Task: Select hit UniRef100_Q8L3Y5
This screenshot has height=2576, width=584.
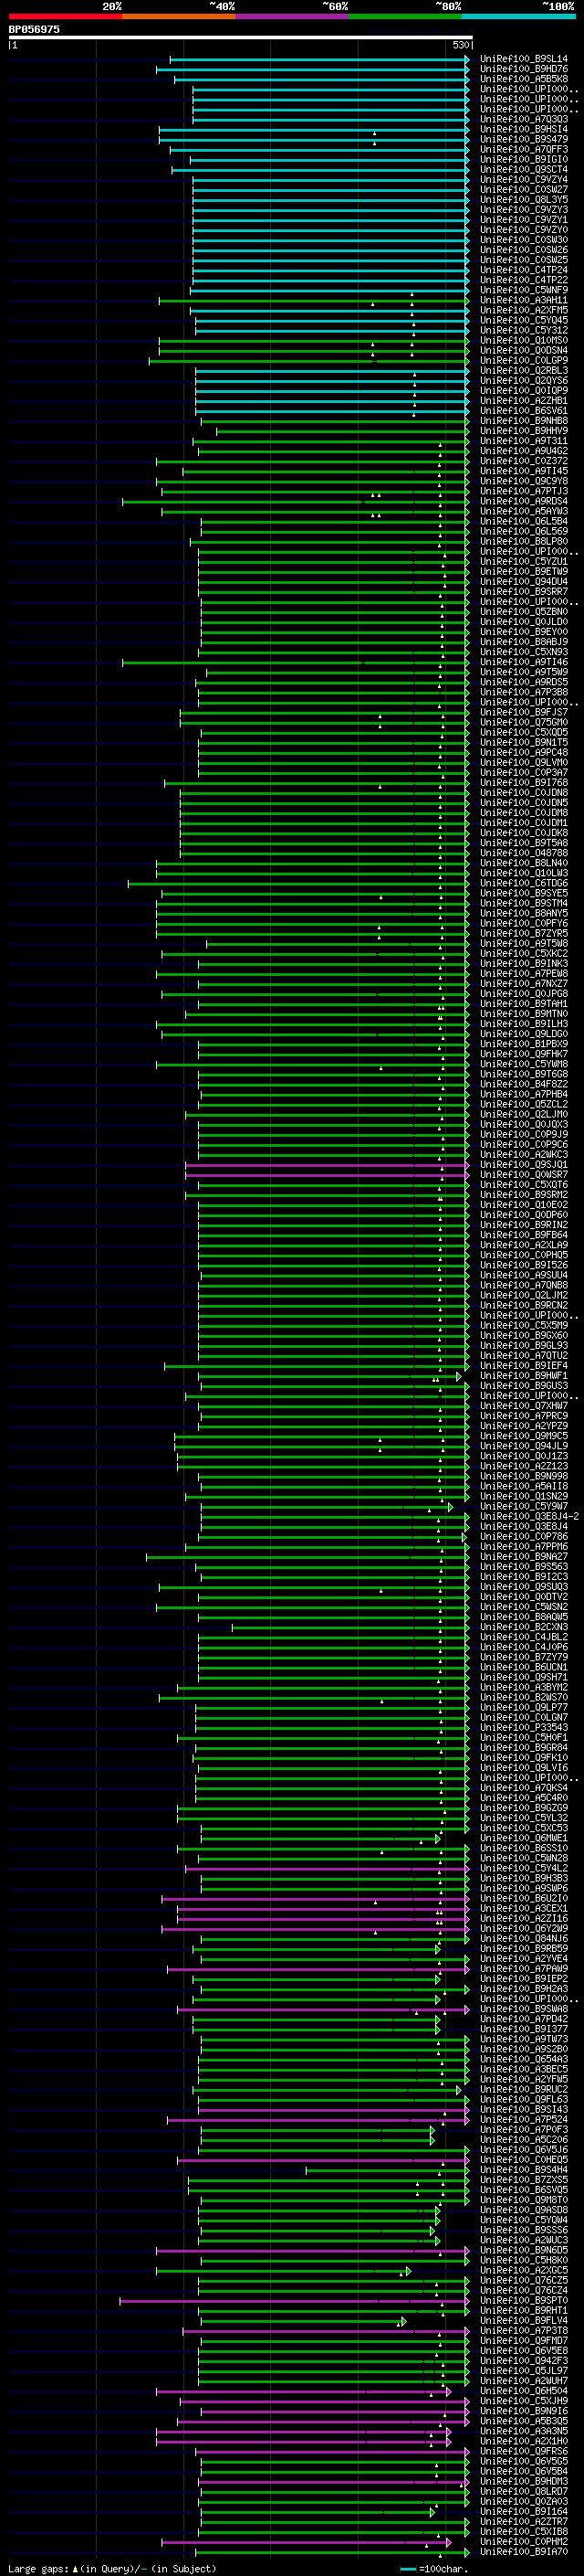Action: [524, 200]
